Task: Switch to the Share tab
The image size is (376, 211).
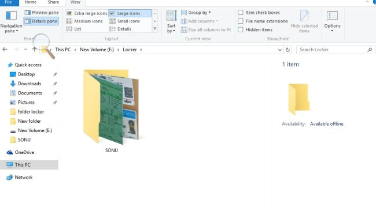Action: (53, 2)
